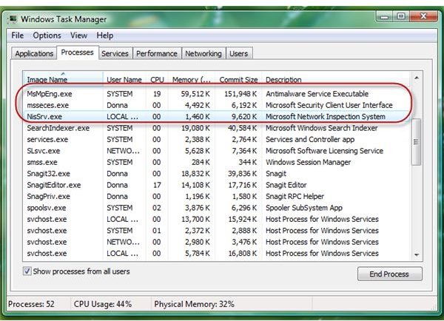Open the View menu
The image size is (444, 321).
coord(78,36)
